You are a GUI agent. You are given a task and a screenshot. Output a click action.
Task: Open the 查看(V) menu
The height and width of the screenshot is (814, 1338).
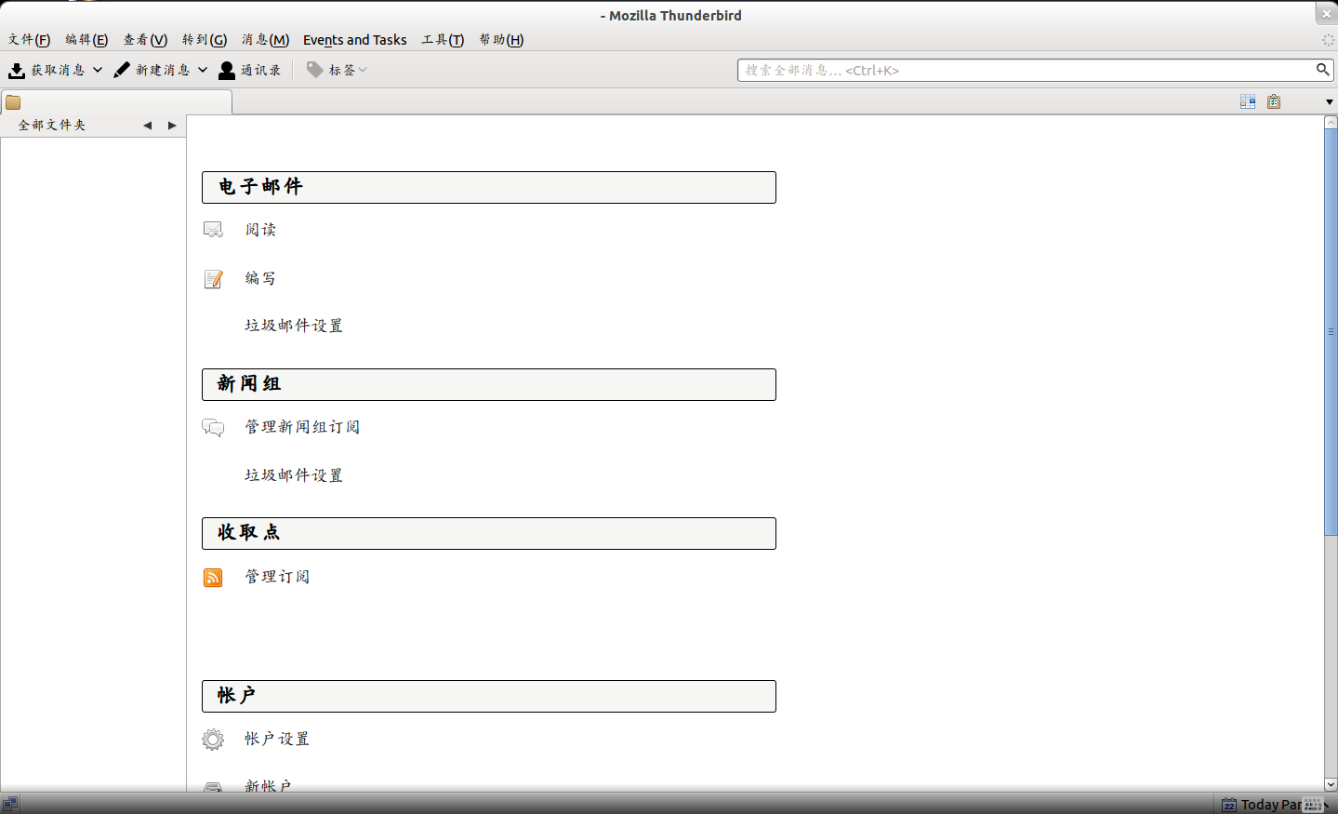point(146,40)
